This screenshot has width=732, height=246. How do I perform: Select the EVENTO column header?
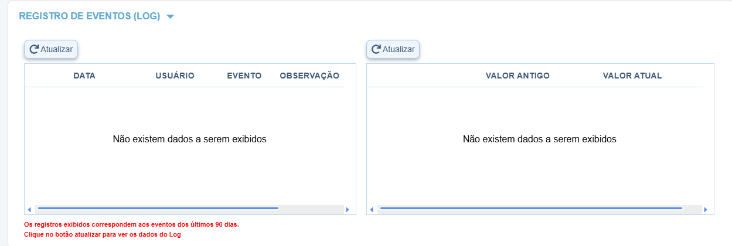tap(244, 76)
